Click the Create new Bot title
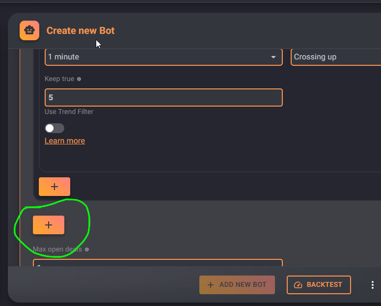 tap(81, 30)
